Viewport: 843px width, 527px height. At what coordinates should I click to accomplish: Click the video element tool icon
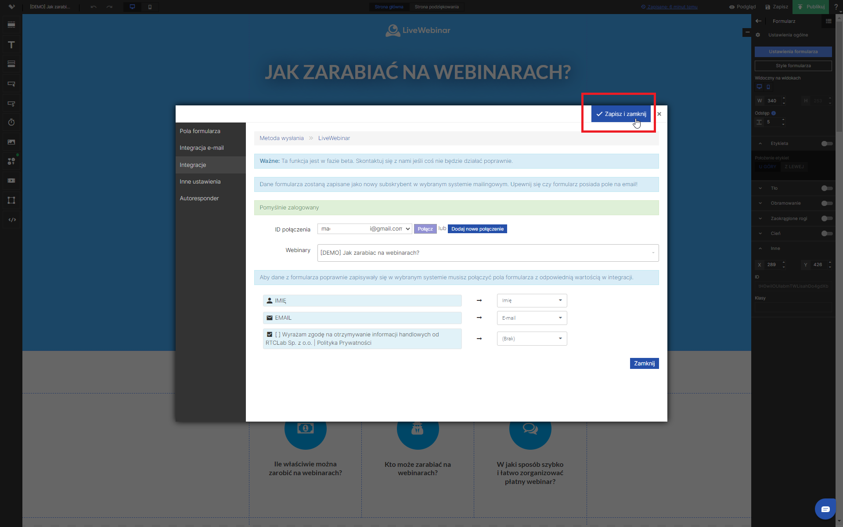coord(11,180)
